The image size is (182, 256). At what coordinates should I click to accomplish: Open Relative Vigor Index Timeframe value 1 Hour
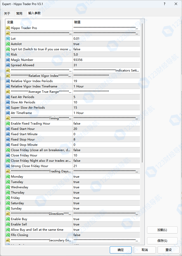(106, 86)
